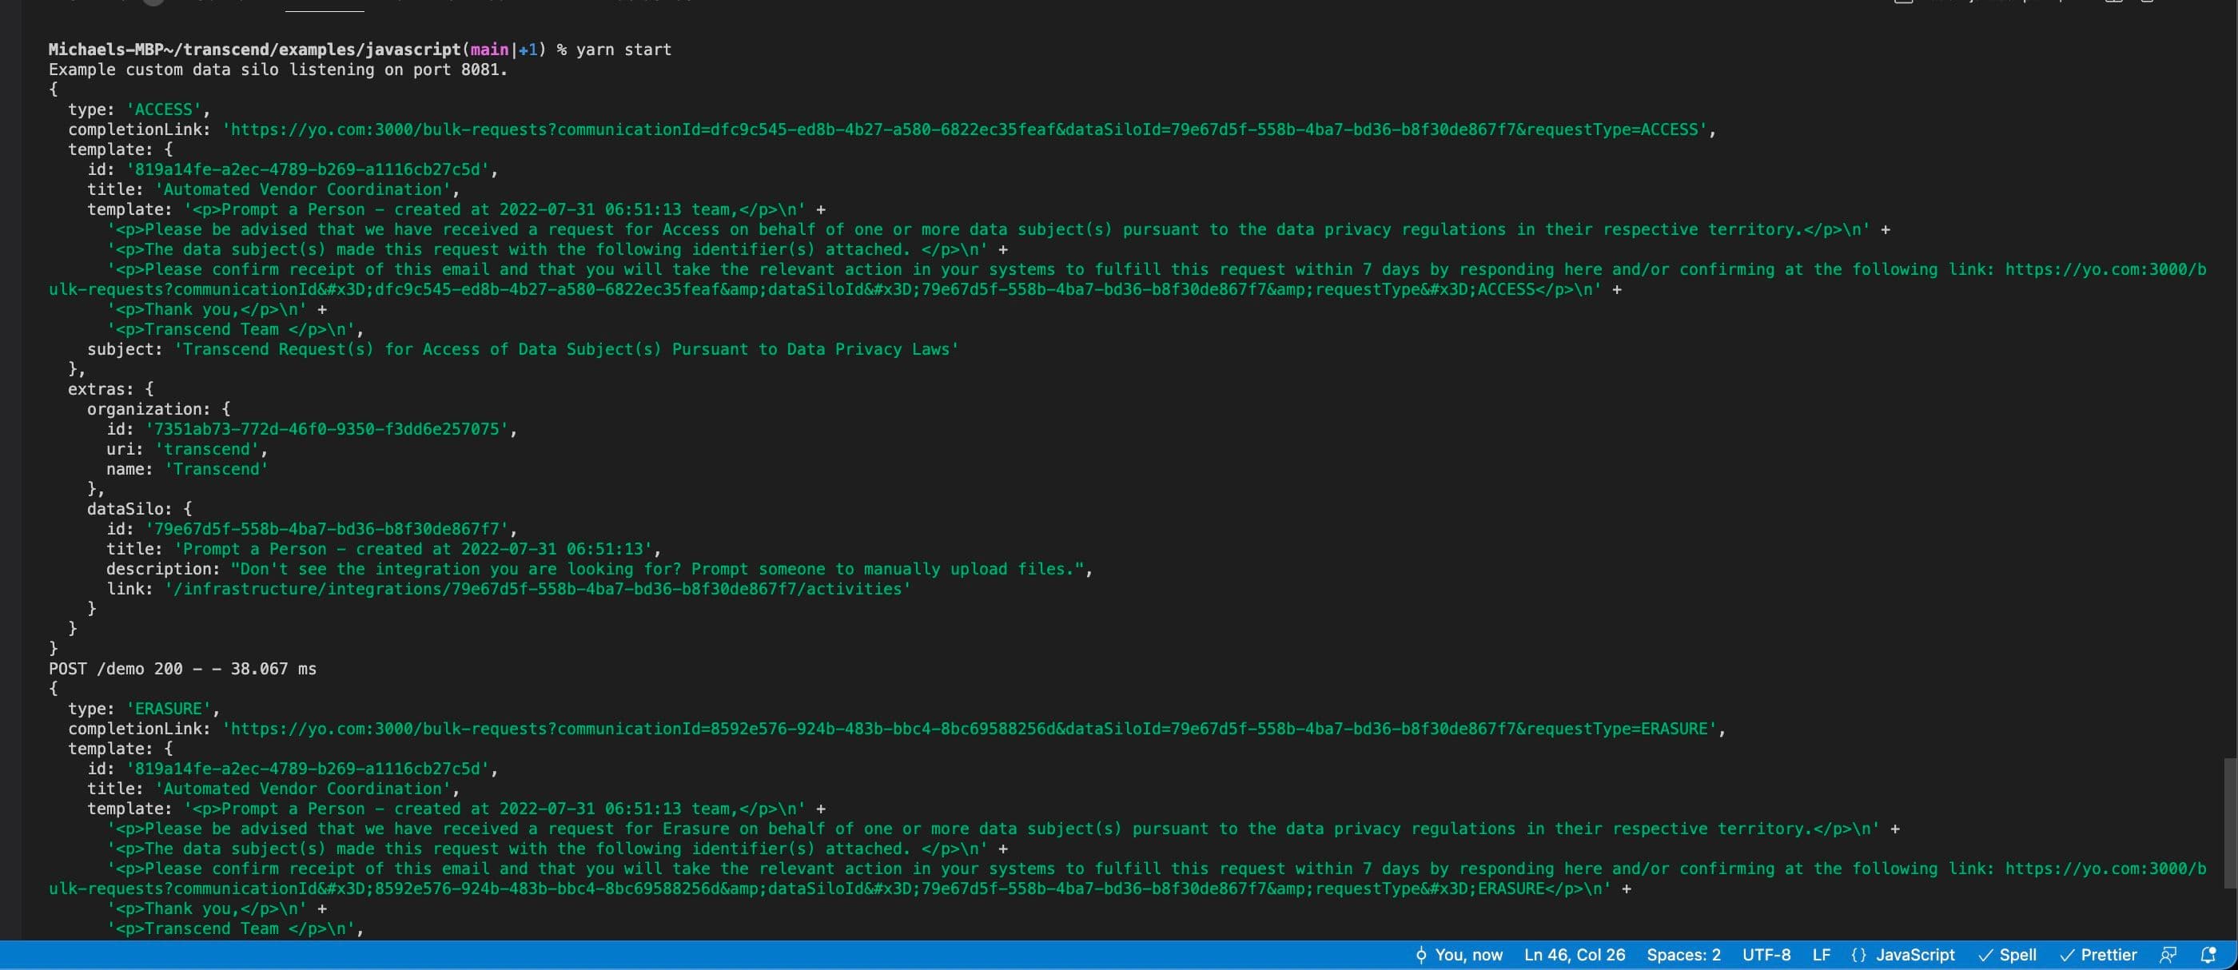The height and width of the screenshot is (970, 2238).
Task: Open the UTF-8 encoding selector
Action: 1766,954
